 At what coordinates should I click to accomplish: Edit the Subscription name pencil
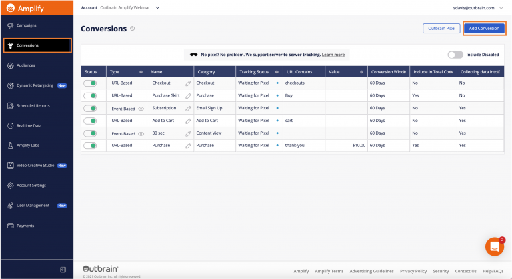(188, 109)
